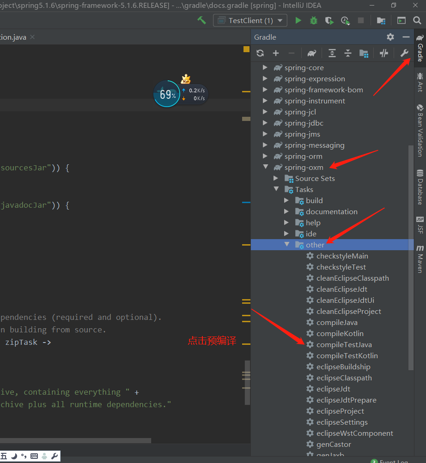
Task: Select the compileTestKotlin task
Action: pos(347,355)
